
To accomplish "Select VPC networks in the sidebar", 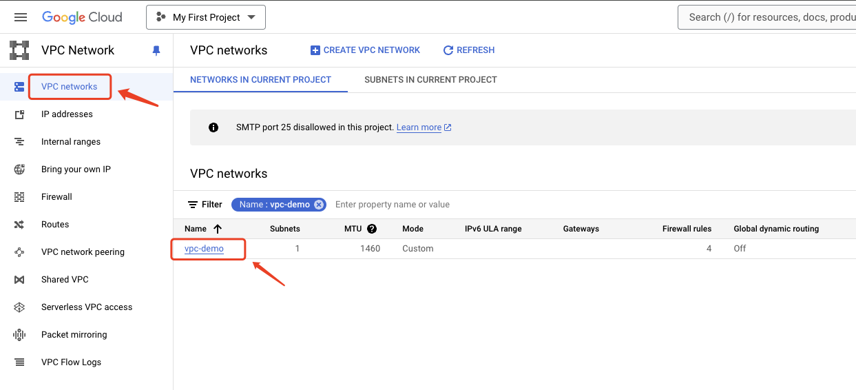I will [x=69, y=86].
